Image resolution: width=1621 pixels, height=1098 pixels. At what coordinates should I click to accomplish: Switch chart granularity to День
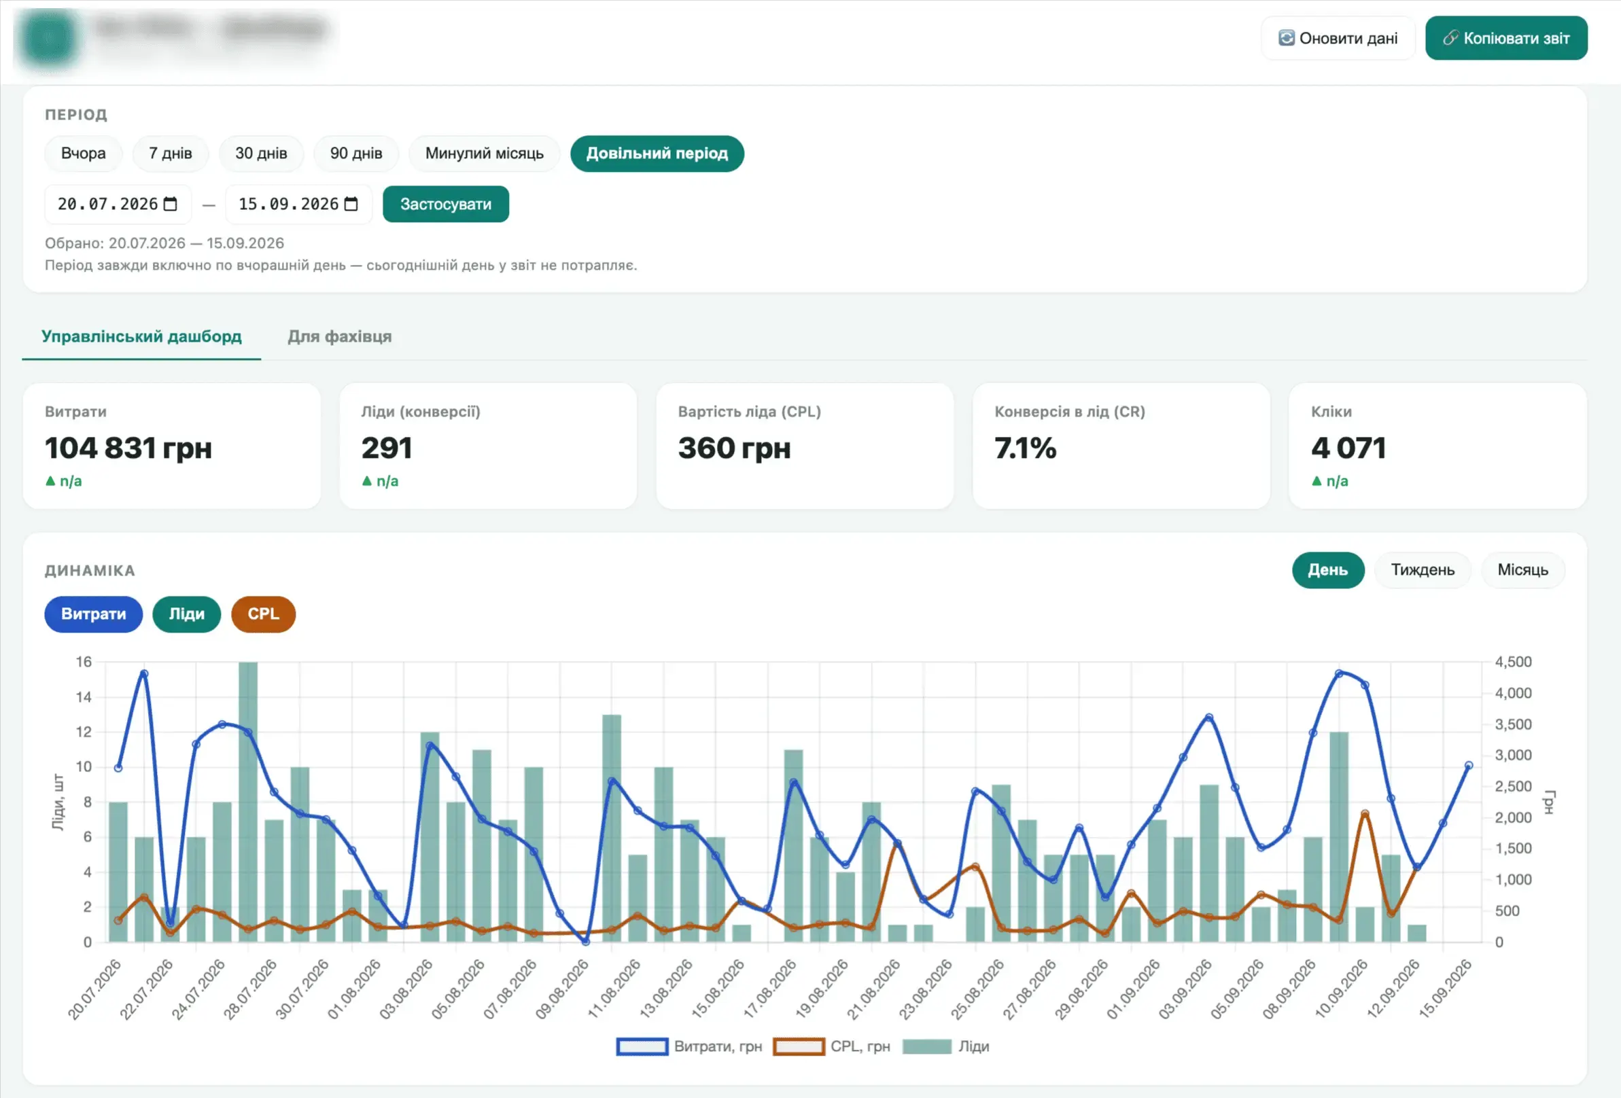click(1328, 570)
